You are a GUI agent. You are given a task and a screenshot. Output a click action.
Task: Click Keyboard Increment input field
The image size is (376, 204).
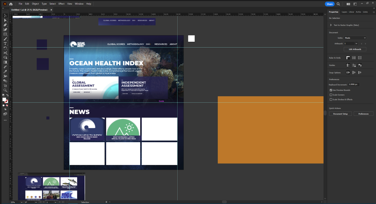pos(354,84)
